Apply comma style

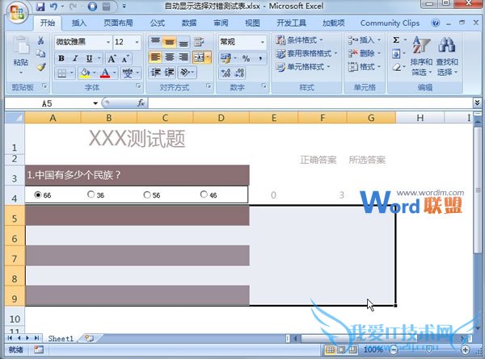pyautogui.click(x=260, y=58)
